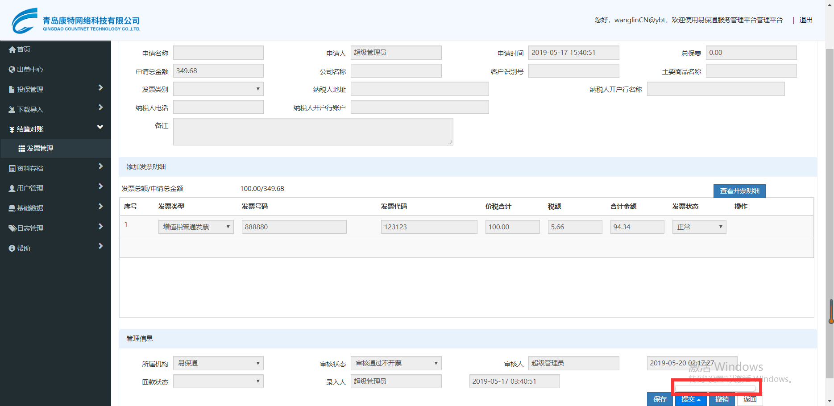Open the 发票类别 dropdown
The width and height of the screenshot is (834, 406).
218,89
